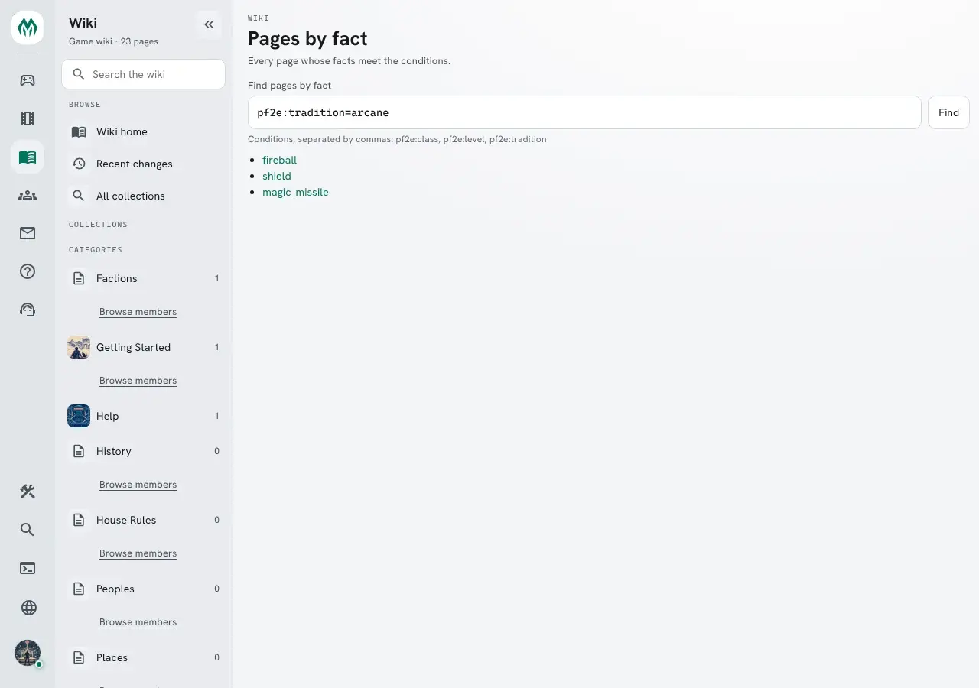The height and width of the screenshot is (688, 979).
Task: Go to Wiki home
Action: (x=144, y=131)
